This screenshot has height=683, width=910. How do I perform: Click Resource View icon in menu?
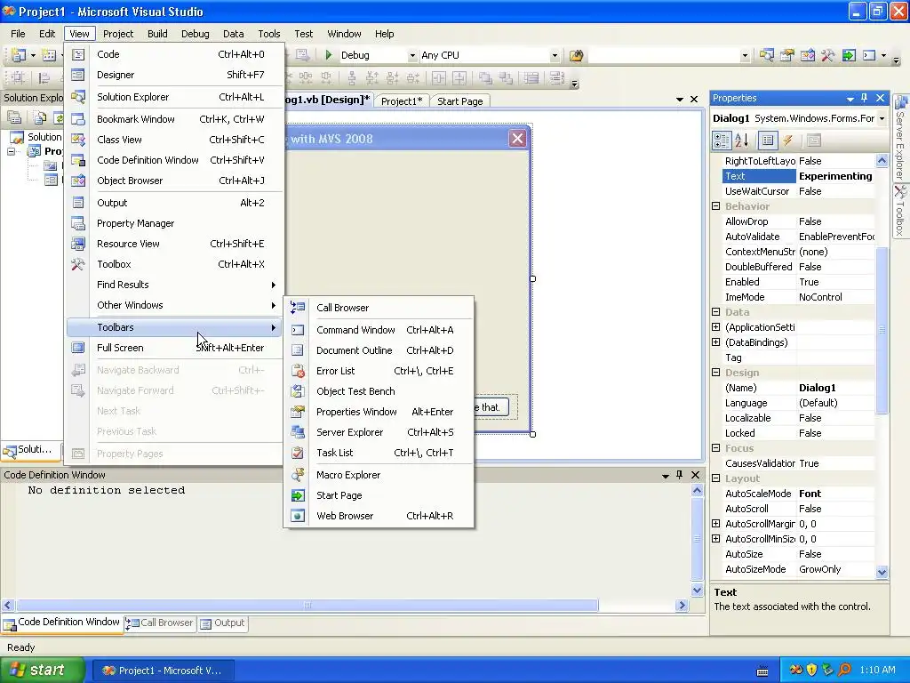pyautogui.click(x=78, y=244)
